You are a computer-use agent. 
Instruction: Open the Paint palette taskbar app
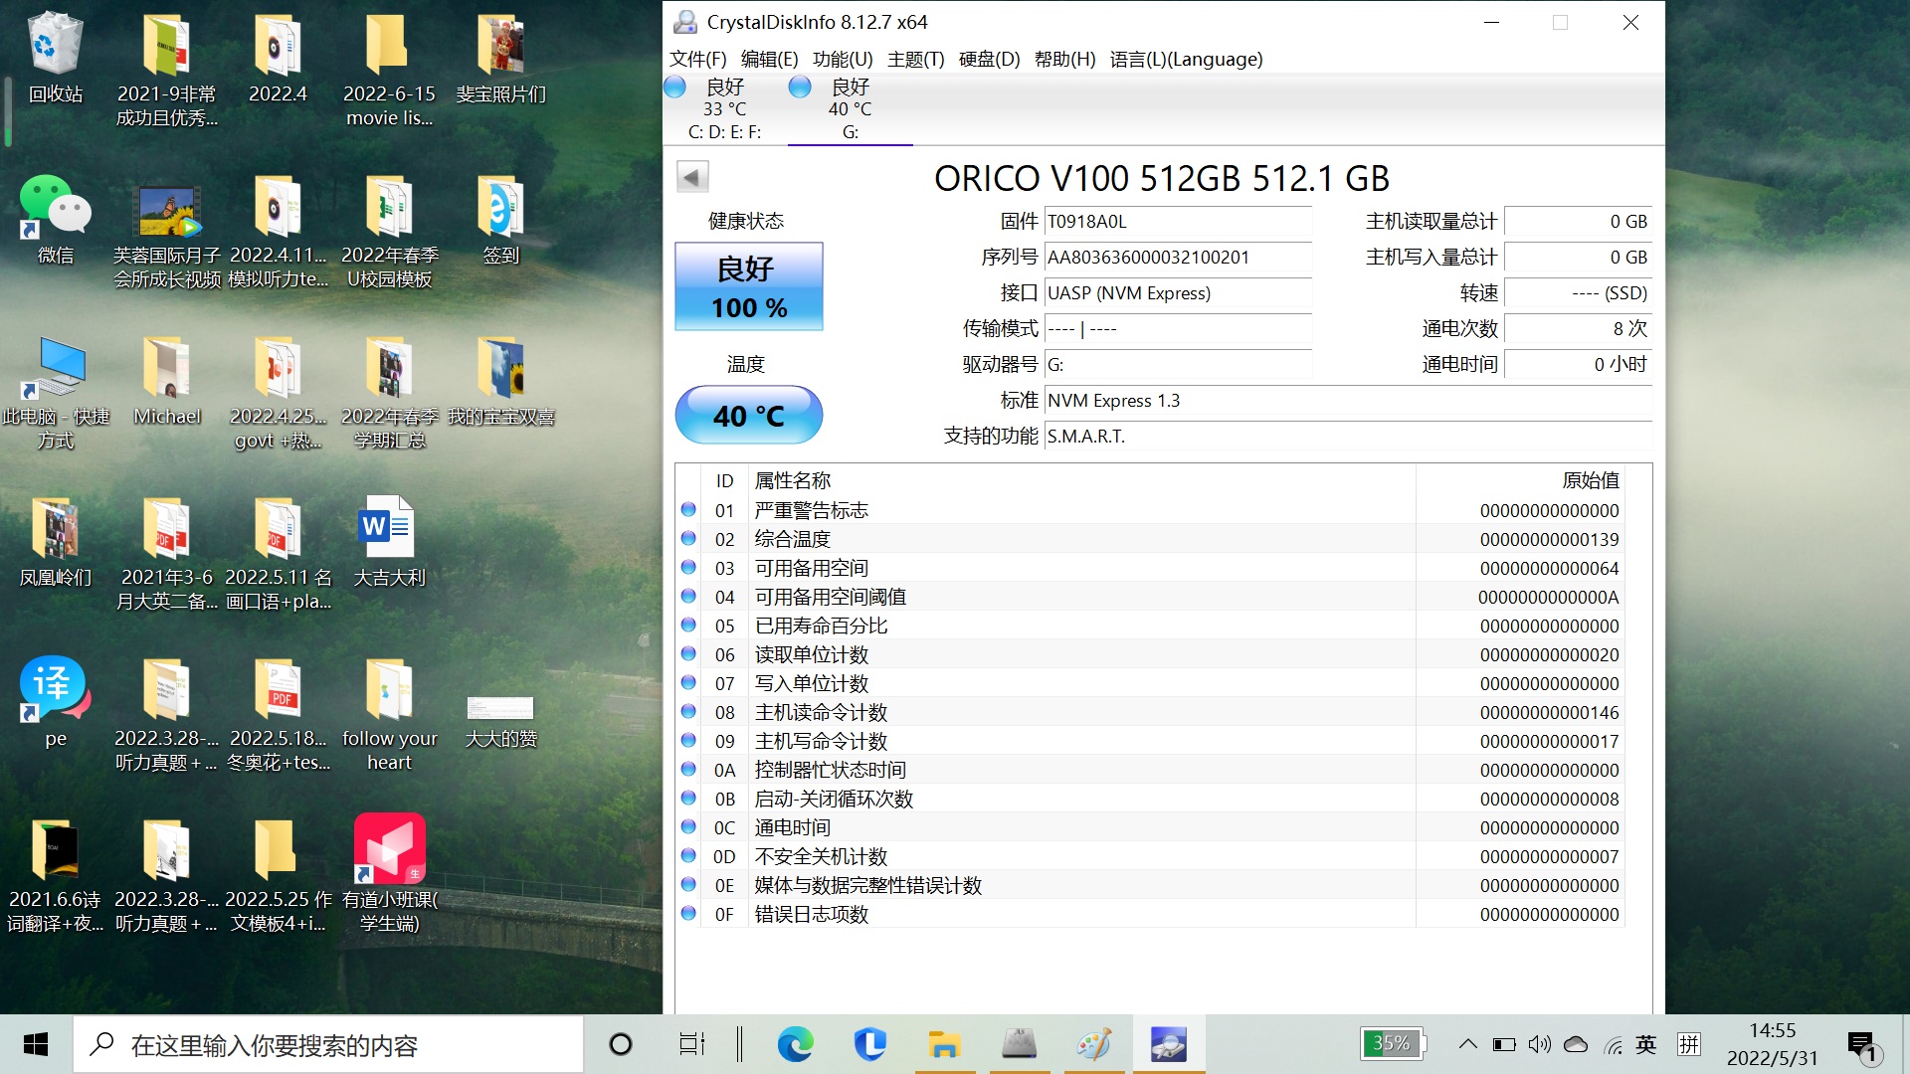[1093, 1044]
